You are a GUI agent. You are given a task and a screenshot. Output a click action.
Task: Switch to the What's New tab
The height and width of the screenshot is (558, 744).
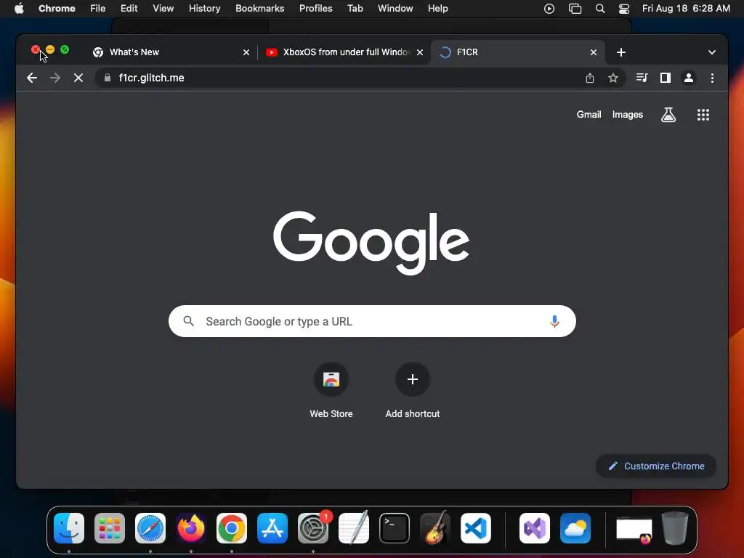coord(171,52)
